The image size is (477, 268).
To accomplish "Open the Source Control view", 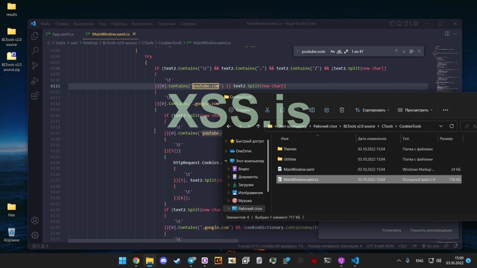I will 35,66.
